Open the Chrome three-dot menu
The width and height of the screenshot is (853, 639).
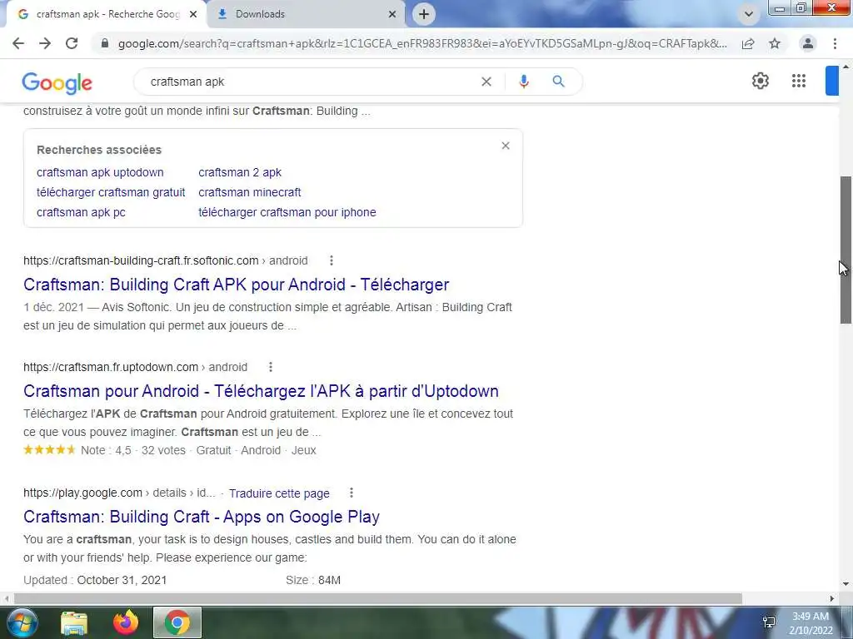coord(835,43)
